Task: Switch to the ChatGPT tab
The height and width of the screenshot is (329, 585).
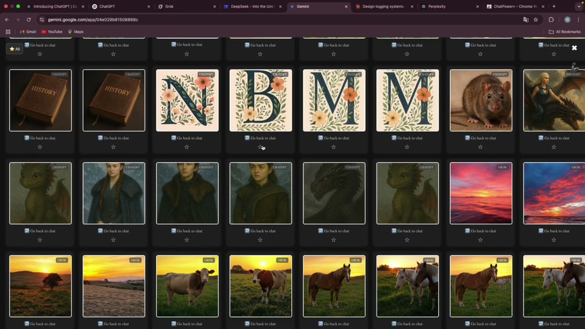Action: click(x=121, y=6)
